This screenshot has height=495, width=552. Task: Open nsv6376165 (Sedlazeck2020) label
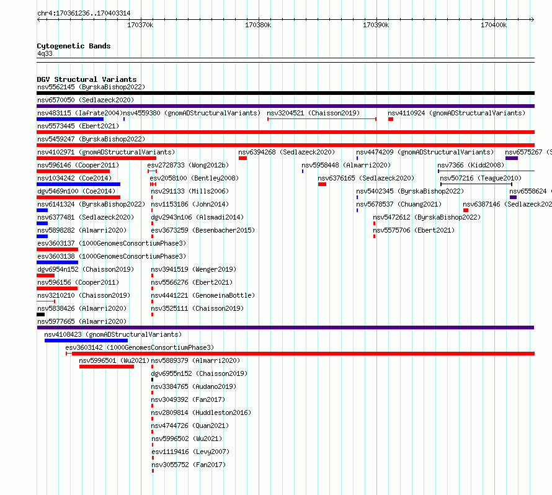(366, 178)
